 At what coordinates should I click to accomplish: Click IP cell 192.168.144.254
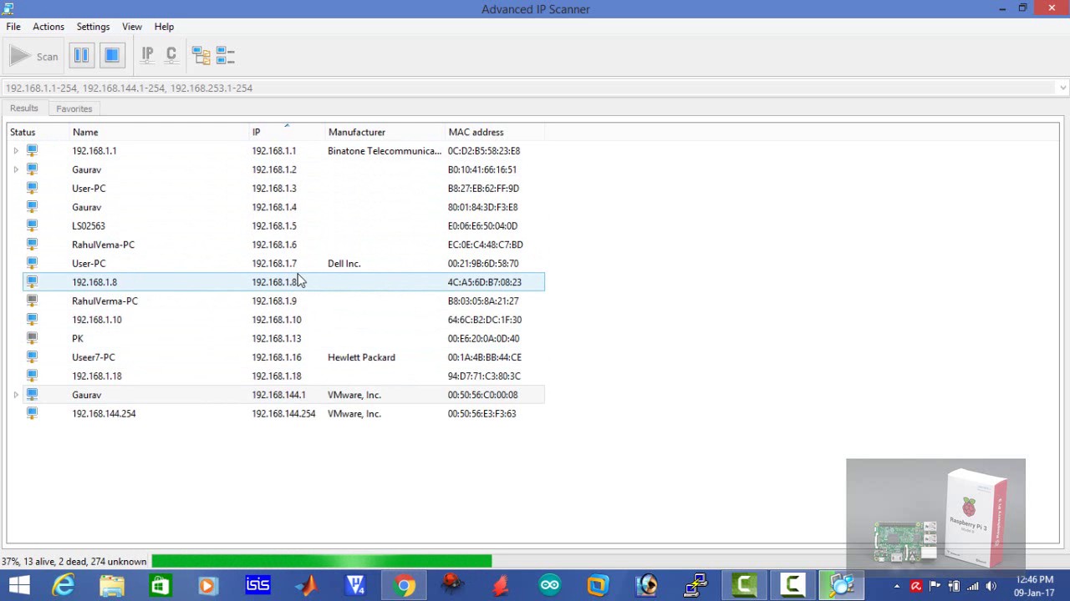coord(283,414)
